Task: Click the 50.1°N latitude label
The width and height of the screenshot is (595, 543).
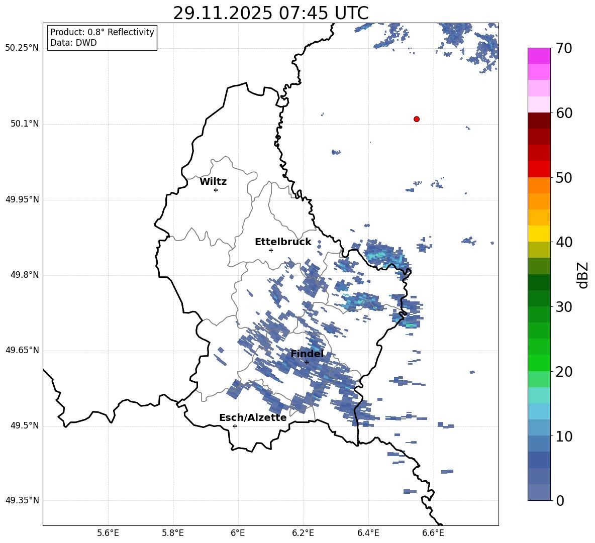Action: (24, 124)
